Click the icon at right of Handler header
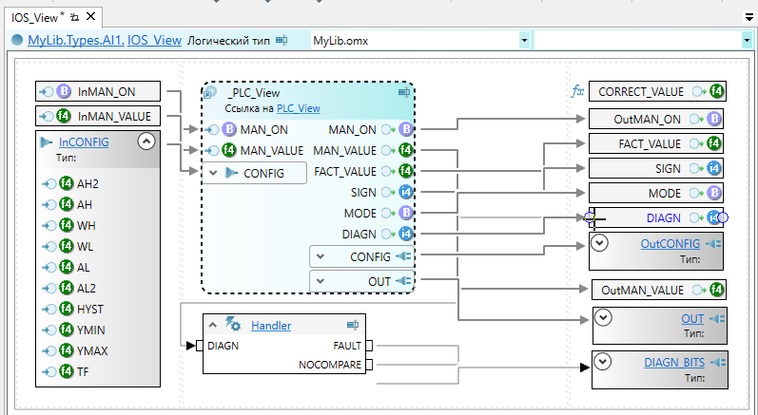 click(351, 326)
